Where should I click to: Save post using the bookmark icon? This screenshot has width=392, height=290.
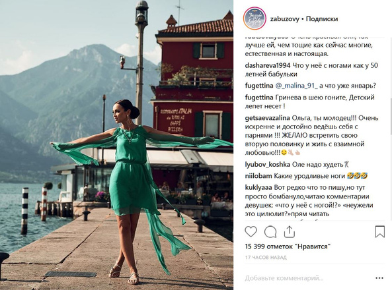[x=379, y=231]
